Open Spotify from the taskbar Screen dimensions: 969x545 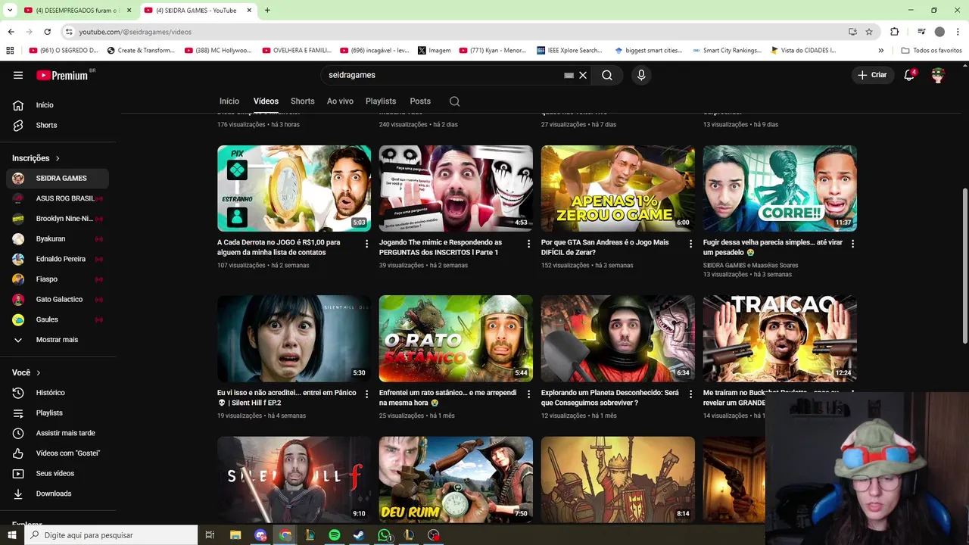[335, 535]
